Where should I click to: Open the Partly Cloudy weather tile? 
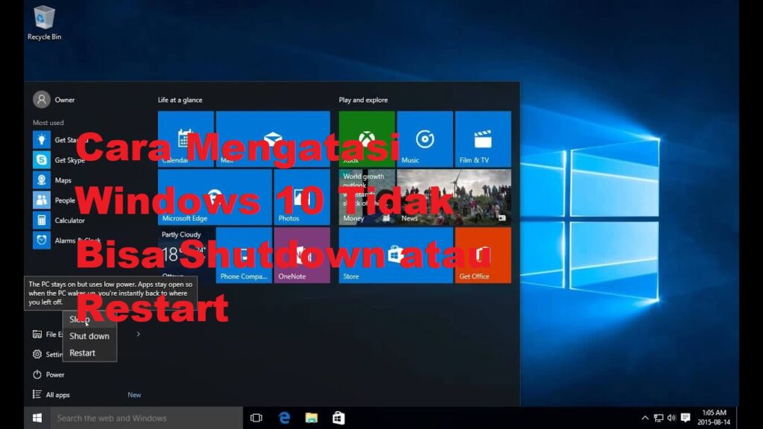coord(186,255)
